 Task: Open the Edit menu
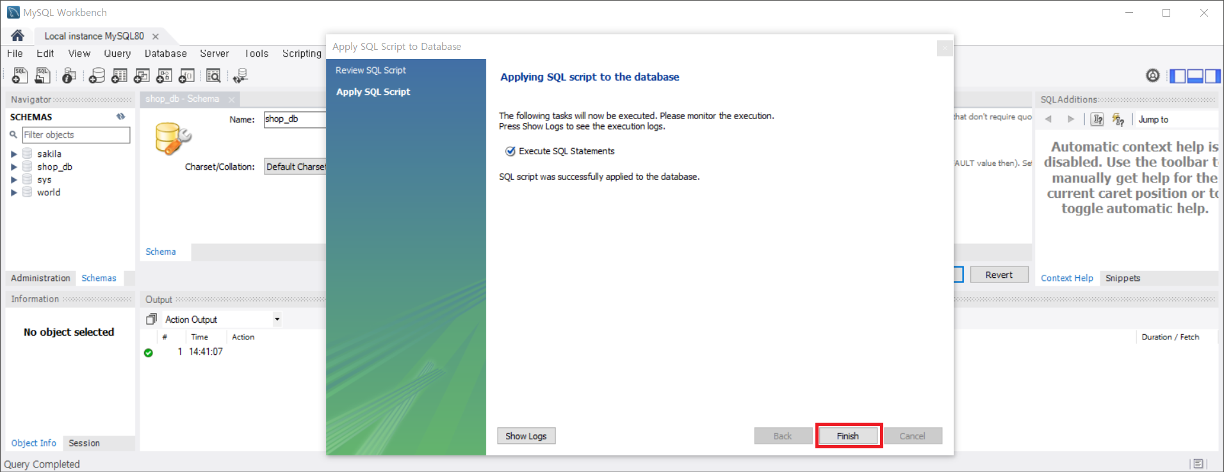tap(45, 53)
